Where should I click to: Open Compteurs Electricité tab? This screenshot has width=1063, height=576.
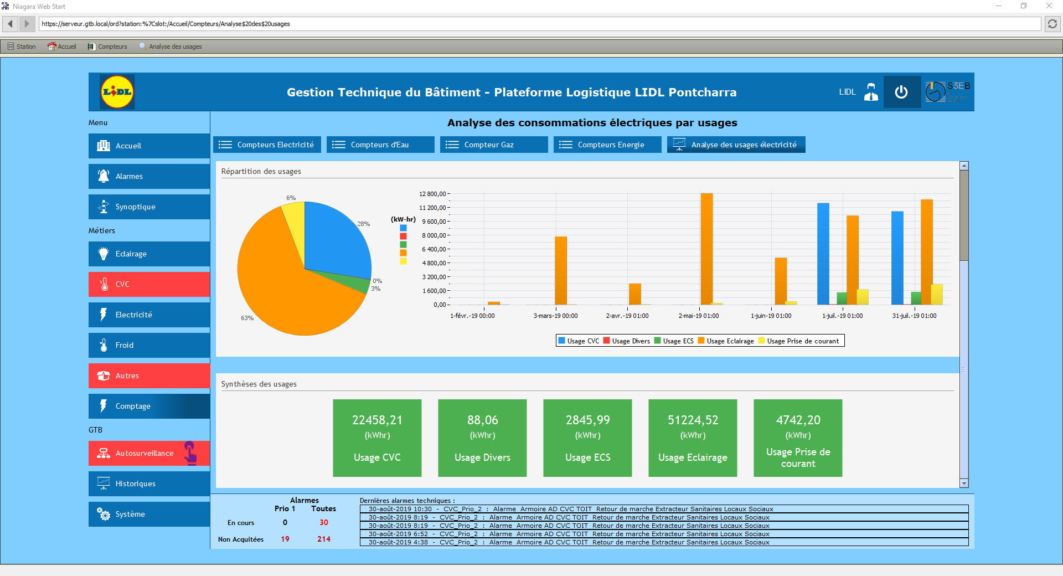(267, 145)
